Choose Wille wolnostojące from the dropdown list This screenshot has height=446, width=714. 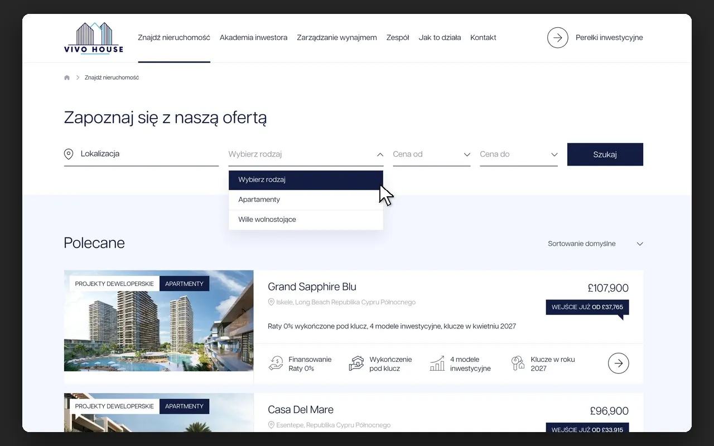pos(306,220)
